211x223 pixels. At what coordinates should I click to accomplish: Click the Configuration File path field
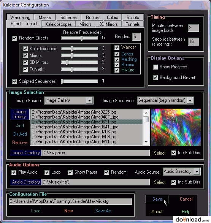pyautogui.click(x=71, y=201)
